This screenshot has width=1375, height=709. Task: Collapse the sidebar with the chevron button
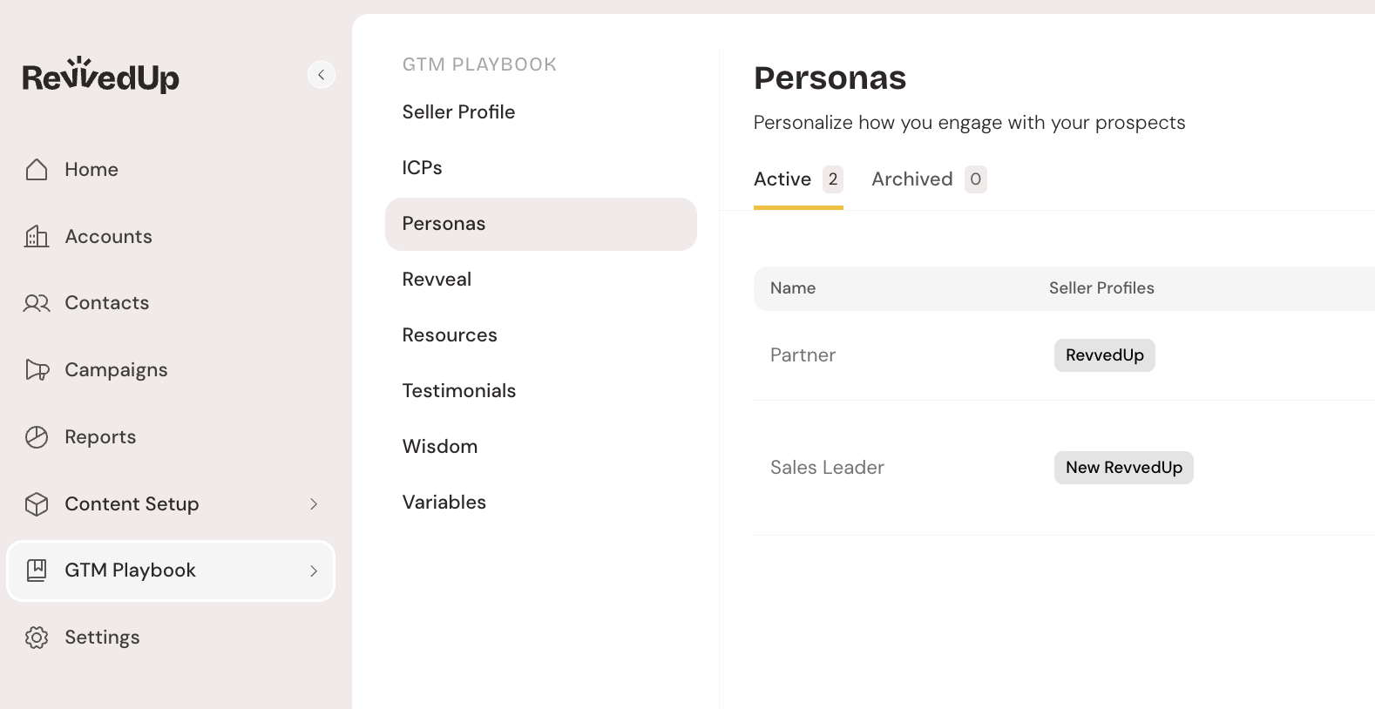click(322, 75)
